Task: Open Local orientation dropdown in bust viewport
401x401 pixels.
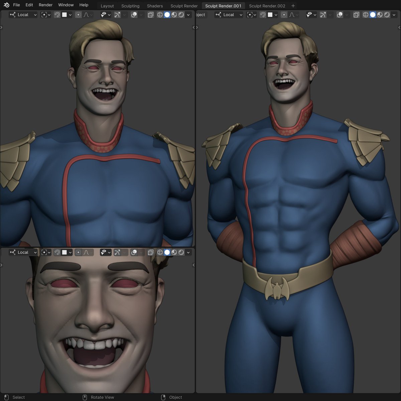Action: 23,15
